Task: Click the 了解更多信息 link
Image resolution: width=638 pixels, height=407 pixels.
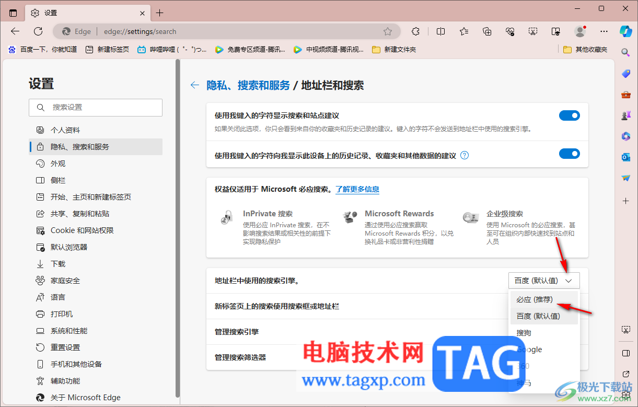Action: pos(357,189)
